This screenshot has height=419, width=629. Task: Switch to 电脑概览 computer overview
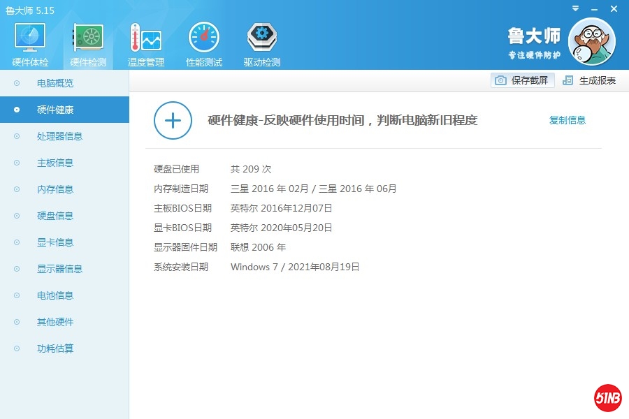click(x=55, y=83)
